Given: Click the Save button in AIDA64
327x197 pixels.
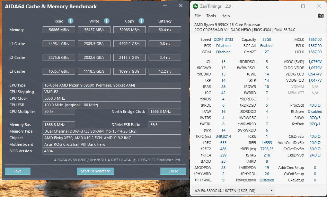Looking at the screenshot, I should pyautogui.click(x=18, y=171).
